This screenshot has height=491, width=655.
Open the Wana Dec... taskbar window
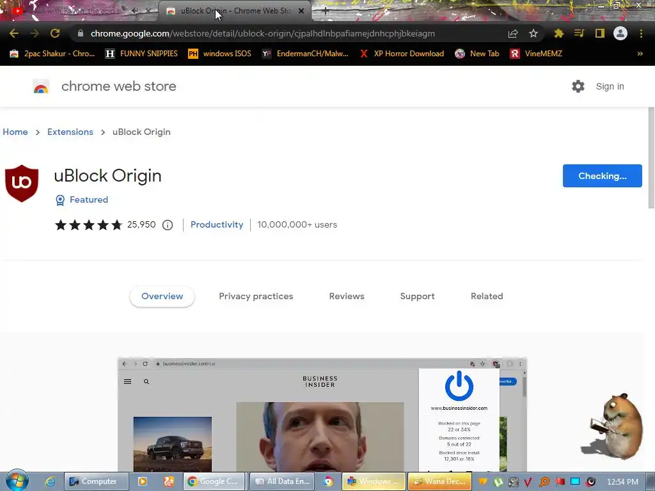(439, 481)
